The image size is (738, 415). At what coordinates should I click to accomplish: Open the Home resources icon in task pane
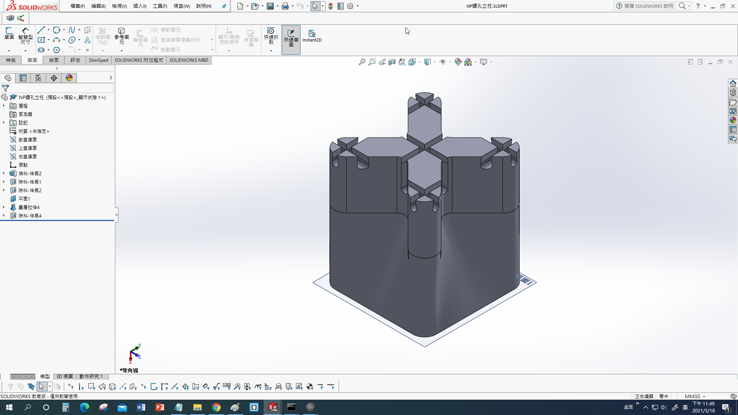click(x=733, y=83)
